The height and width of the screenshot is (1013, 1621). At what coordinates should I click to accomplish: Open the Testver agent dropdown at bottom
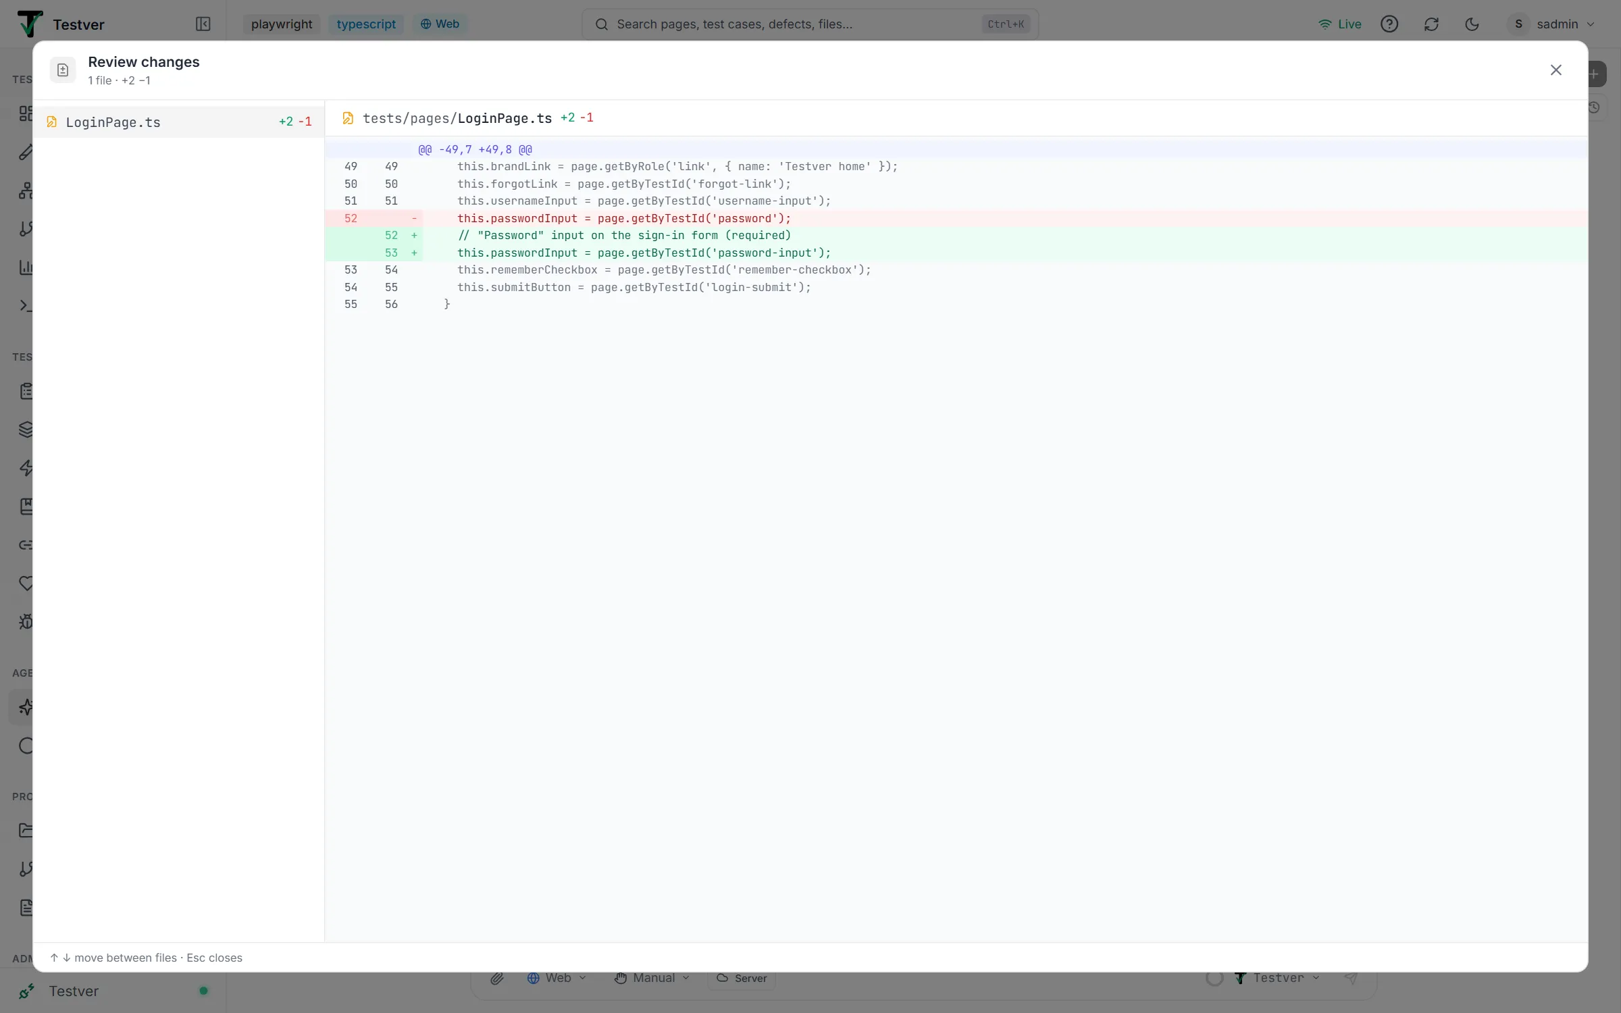[x=1277, y=978]
